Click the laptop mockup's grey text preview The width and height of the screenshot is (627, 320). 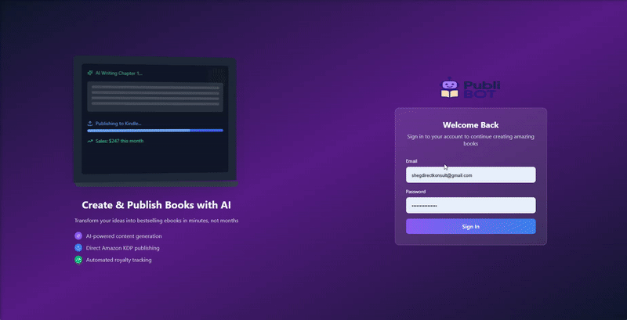pyautogui.click(x=155, y=96)
